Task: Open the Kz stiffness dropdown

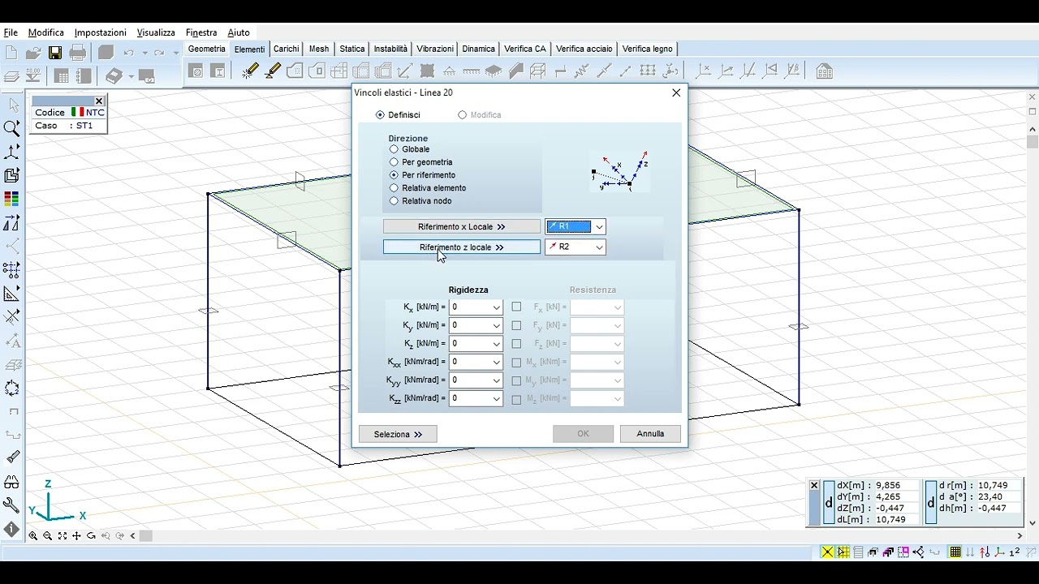Action: (496, 344)
